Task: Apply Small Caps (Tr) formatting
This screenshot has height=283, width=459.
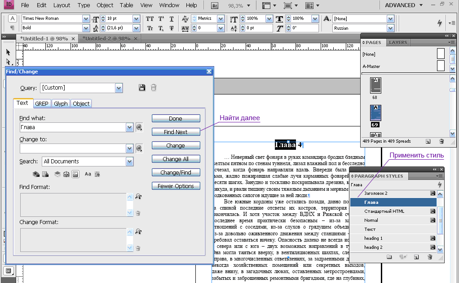Action: pyautogui.click(x=150, y=28)
